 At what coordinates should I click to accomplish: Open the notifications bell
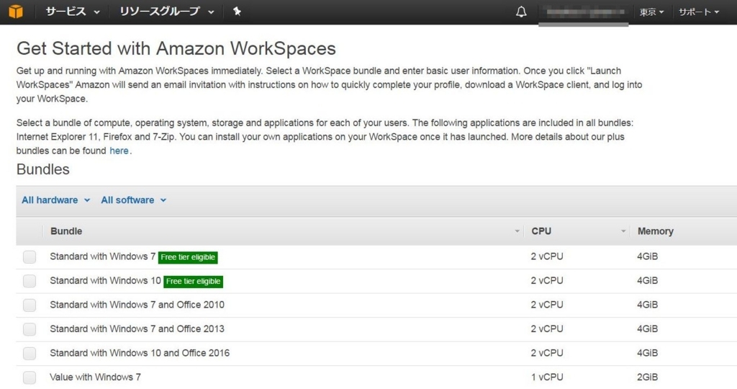(521, 12)
